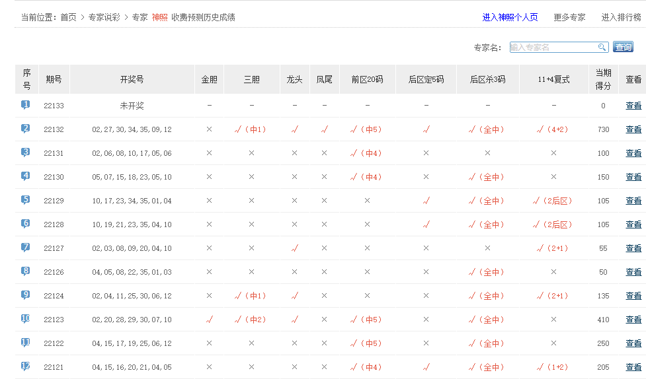Click the blue number 9 row badge
Screen dimensions: 646x379
tap(26, 295)
